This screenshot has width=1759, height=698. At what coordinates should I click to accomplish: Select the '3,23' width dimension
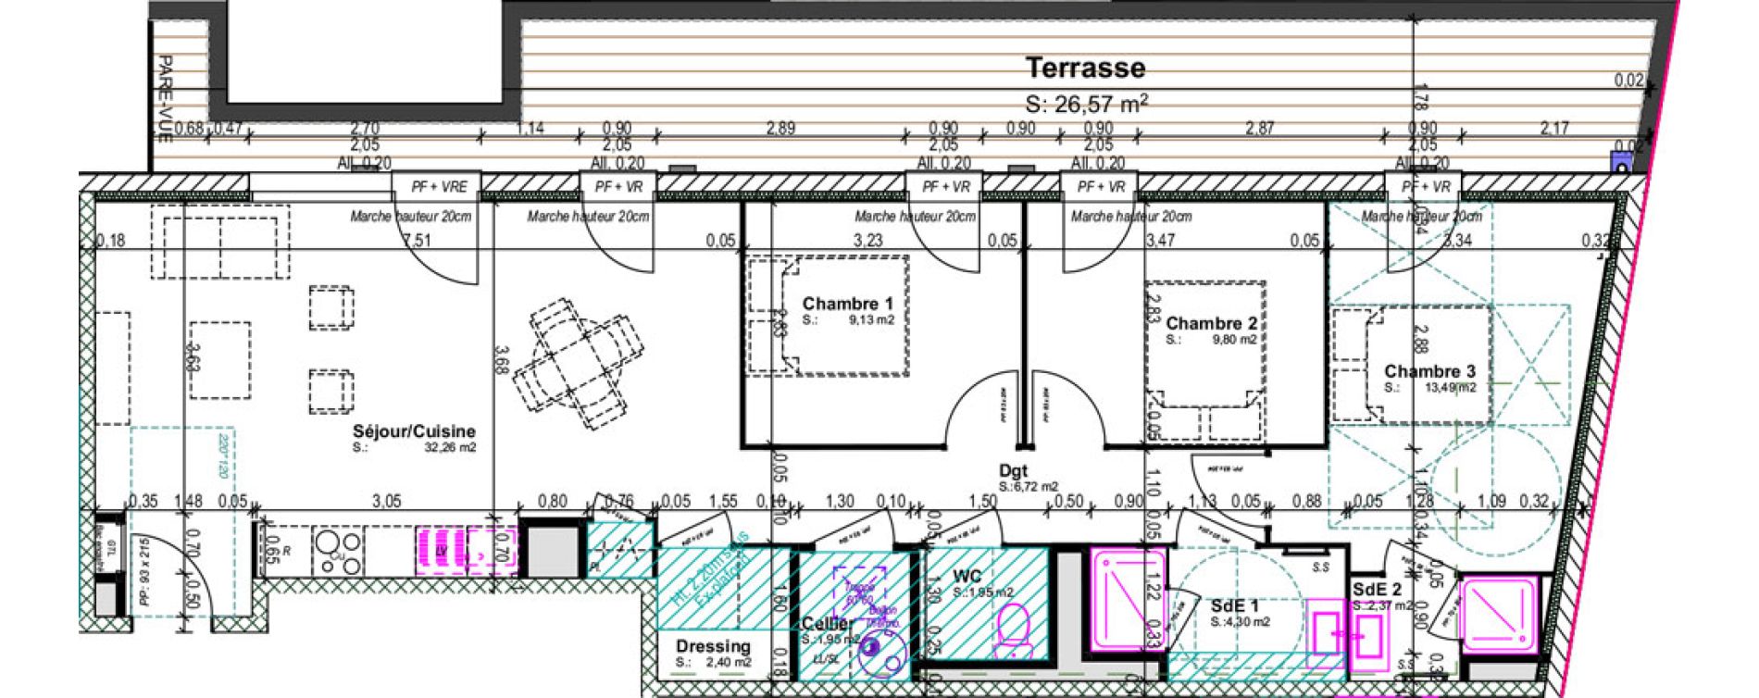click(x=867, y=241)
